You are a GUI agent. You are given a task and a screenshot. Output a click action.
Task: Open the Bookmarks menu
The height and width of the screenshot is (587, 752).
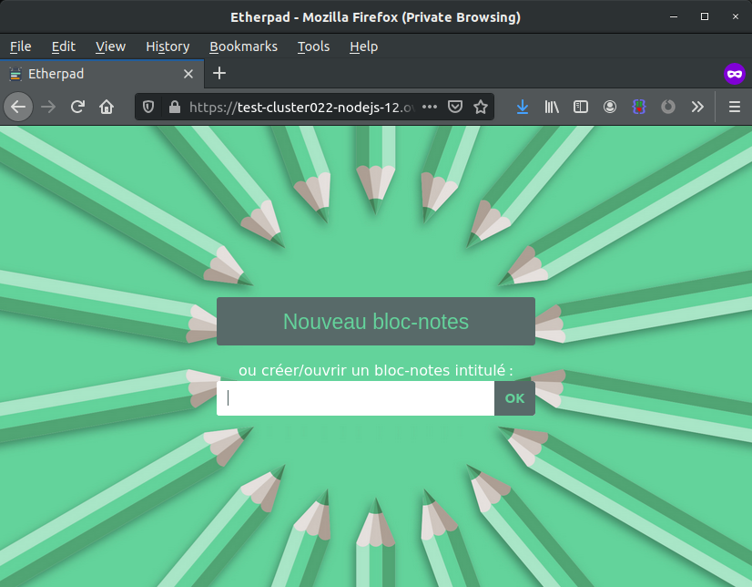pos(244,46)
